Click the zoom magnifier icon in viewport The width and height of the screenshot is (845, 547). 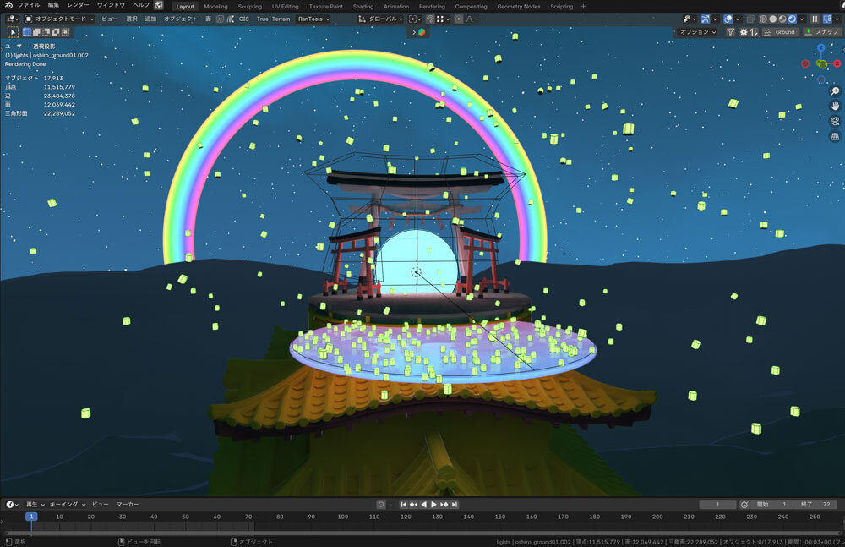[x=835, y=91]
